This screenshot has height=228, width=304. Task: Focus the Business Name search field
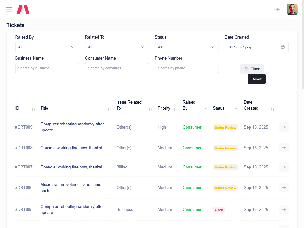[47, 68]
